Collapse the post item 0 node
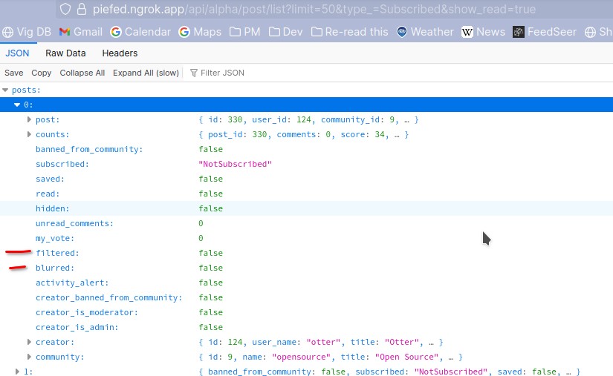The width and height of the screenshot is (613, 376). tap(17, 105)
